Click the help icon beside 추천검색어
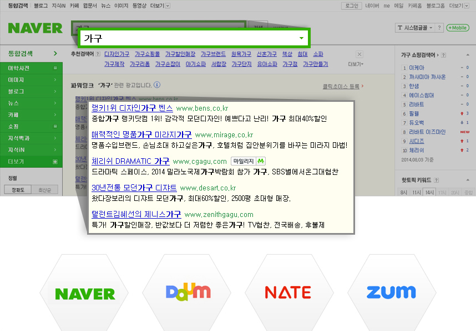This screenshot has height=331, width=476. [98, 54]
